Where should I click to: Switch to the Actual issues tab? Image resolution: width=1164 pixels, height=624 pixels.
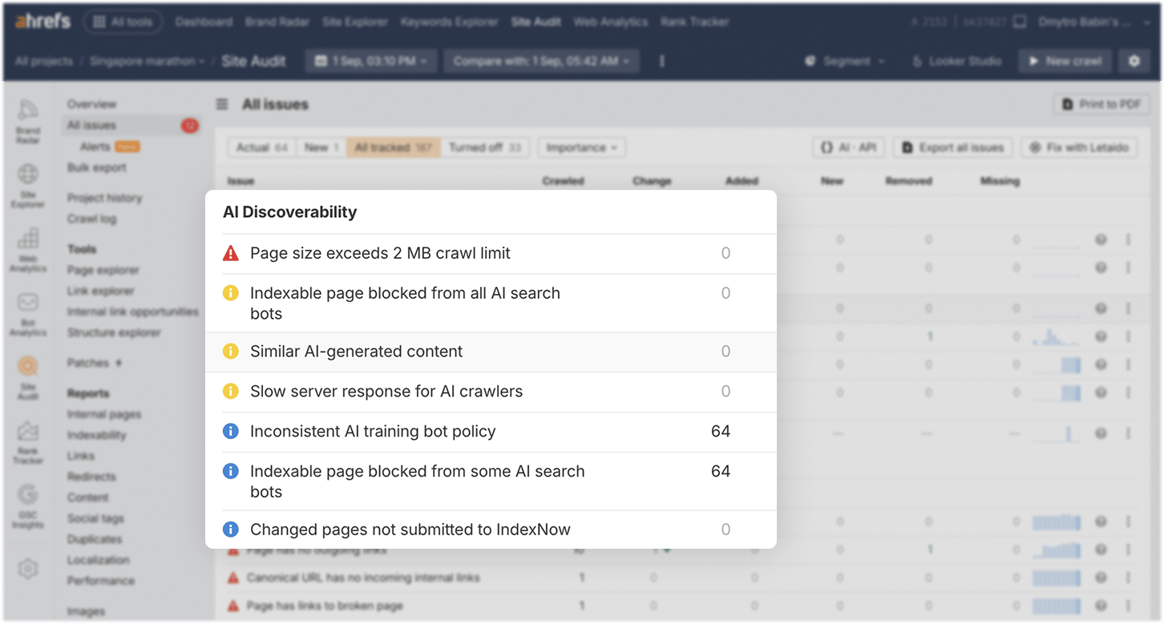[262, 147]
